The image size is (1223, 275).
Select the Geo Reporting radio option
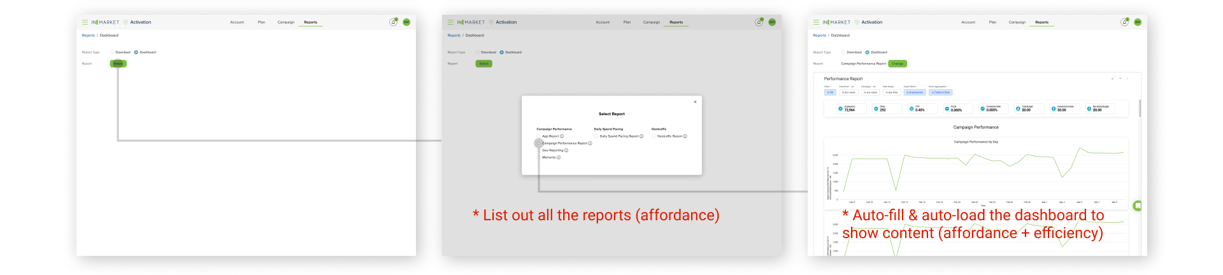click(539, 150)
